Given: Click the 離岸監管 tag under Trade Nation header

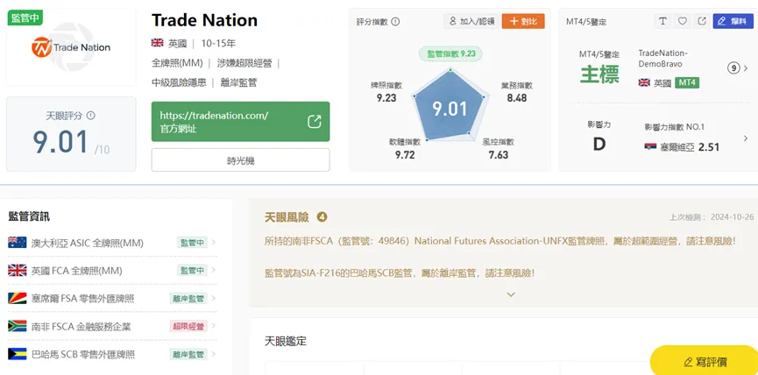Looking at the screenshot, I should [x=238, y=82].
